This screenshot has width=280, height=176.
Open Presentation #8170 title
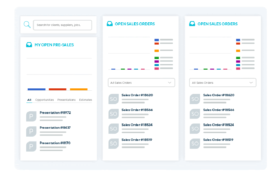click(x=55, y=143)
